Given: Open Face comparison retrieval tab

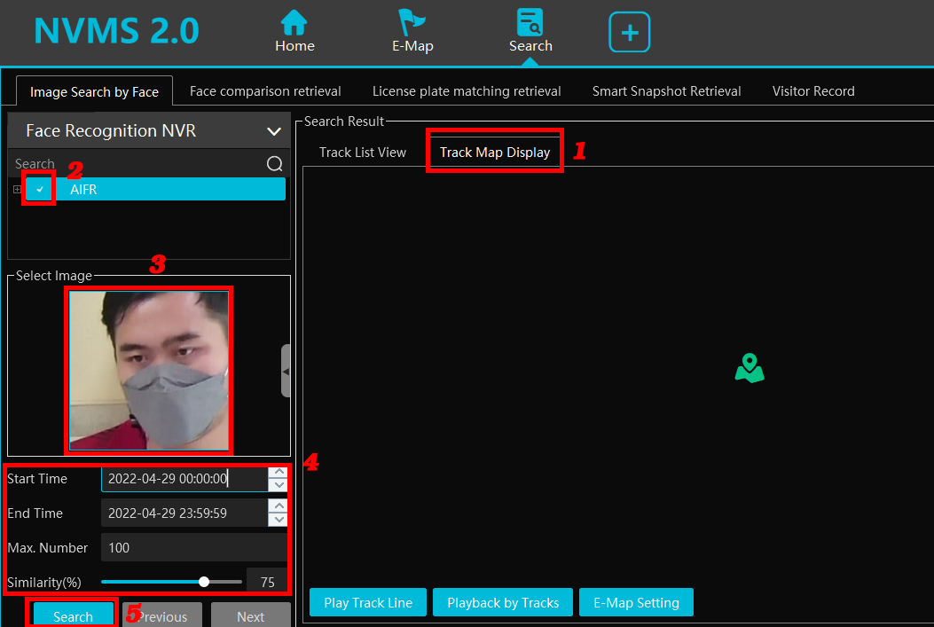Looking at the screenshot, I should [x=265, y=91].
